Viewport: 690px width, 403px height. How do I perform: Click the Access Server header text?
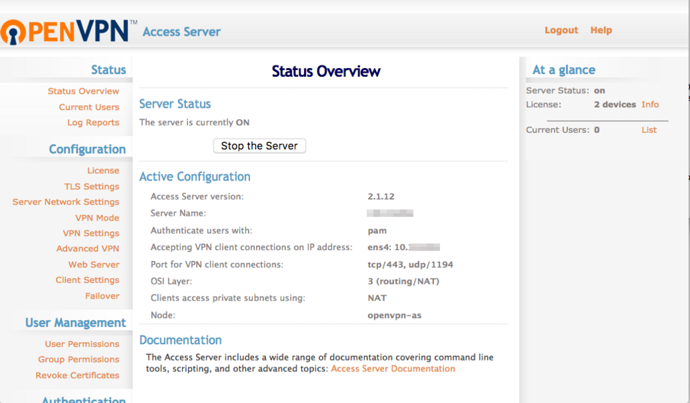(181, 32)
